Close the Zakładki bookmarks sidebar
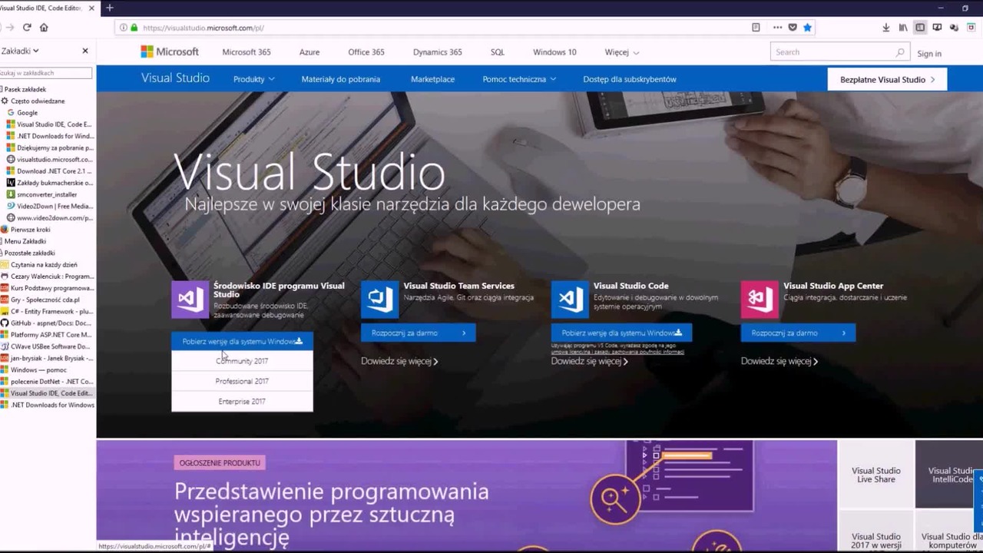Screen dimensions: 983x553 85,51
